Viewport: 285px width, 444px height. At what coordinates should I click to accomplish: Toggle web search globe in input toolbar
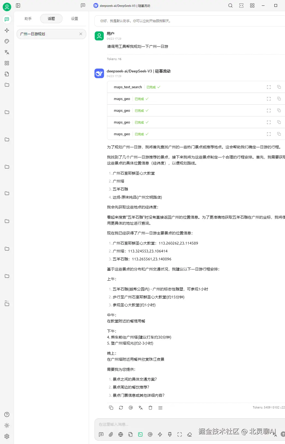click(x=121, y=434)
